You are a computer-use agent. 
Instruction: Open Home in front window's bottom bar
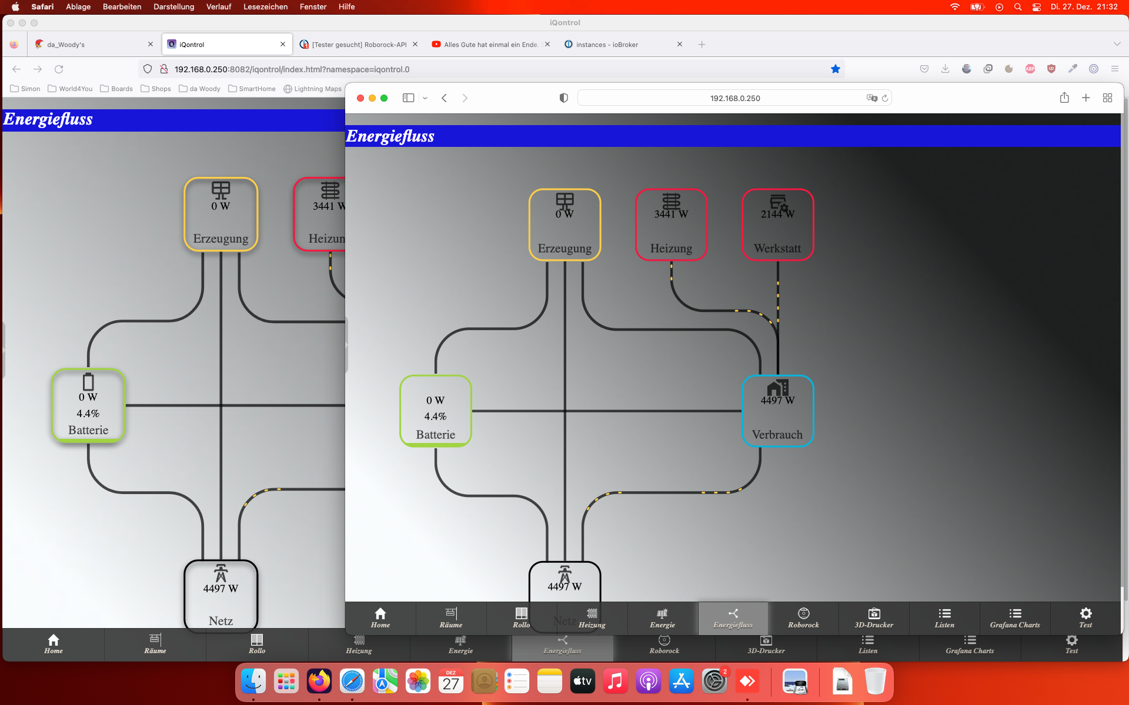tap(380, 618)
